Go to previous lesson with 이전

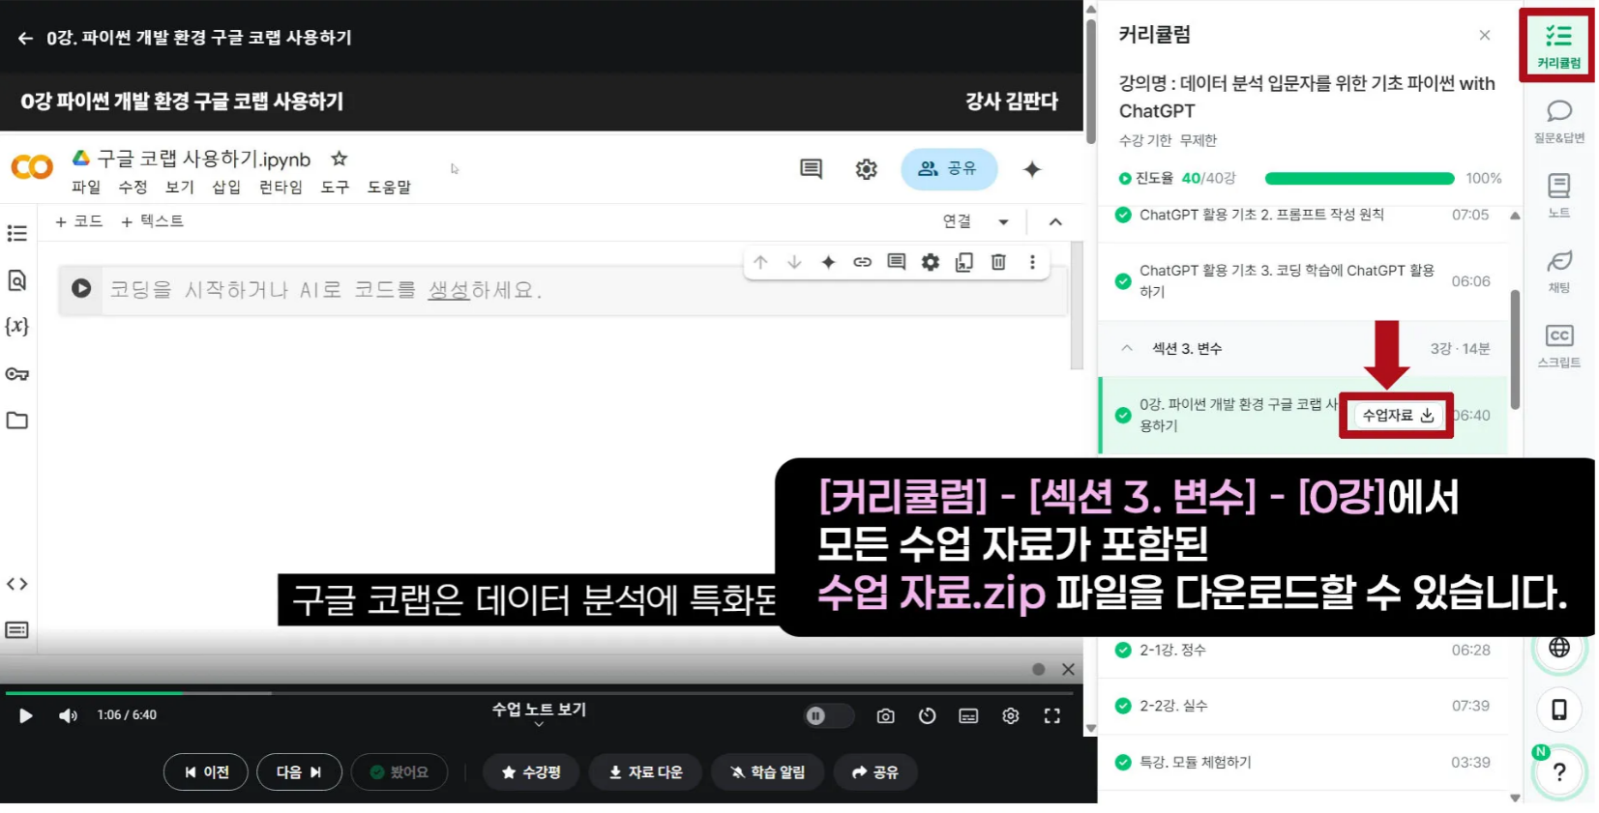(206, 772)
